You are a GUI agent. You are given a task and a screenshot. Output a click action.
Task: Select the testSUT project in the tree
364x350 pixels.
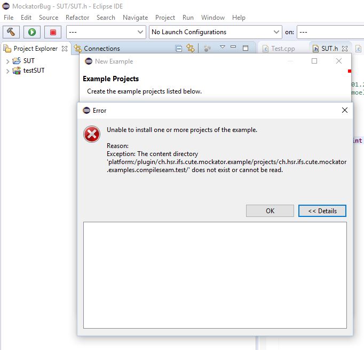(34, 71)
